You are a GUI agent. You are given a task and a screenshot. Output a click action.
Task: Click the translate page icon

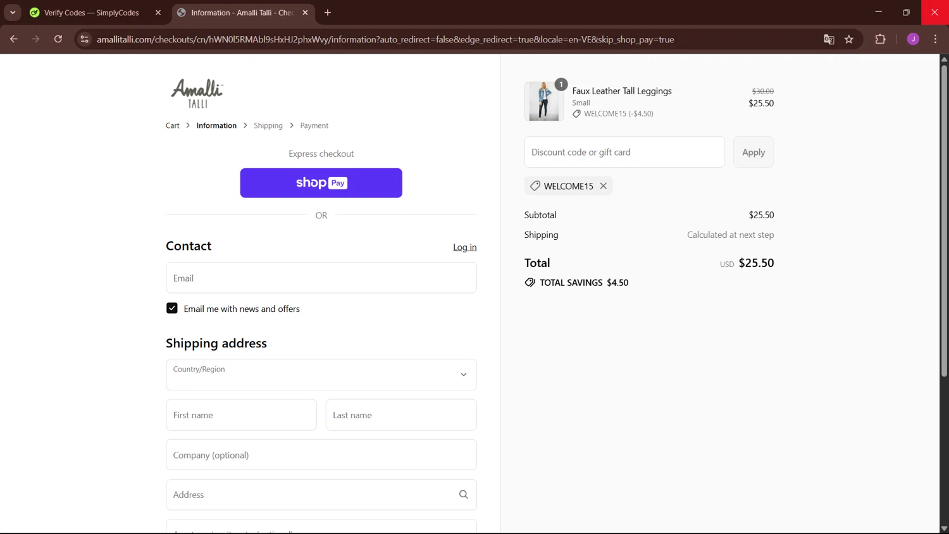(x=829, y=39)
